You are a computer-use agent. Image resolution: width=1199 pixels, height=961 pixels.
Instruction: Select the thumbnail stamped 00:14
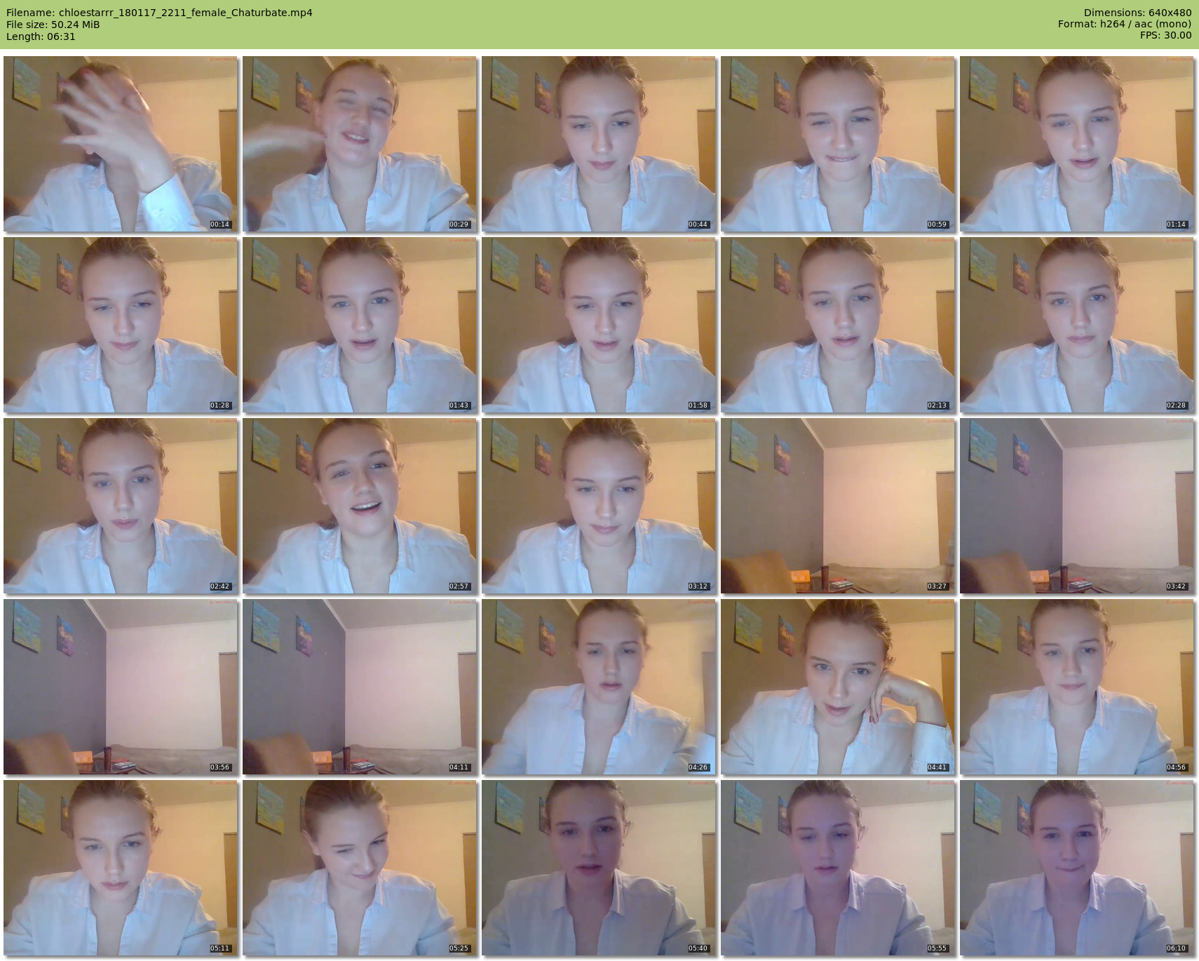coord(120,144)
